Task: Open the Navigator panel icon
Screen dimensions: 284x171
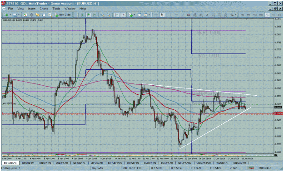Action: click(x=38, y=15)
